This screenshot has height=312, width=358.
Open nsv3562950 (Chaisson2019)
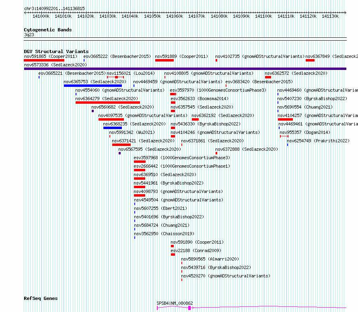point(164,234)
